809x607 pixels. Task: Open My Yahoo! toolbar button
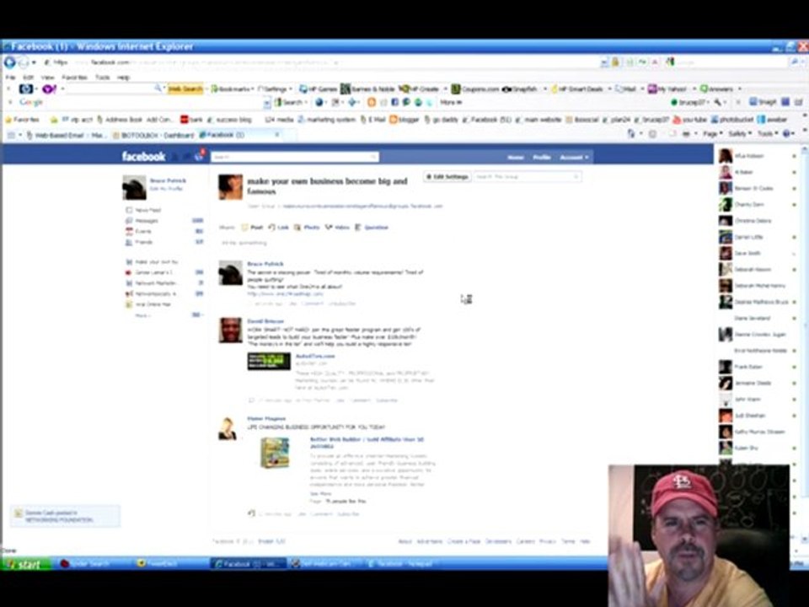tap(667, 89)
